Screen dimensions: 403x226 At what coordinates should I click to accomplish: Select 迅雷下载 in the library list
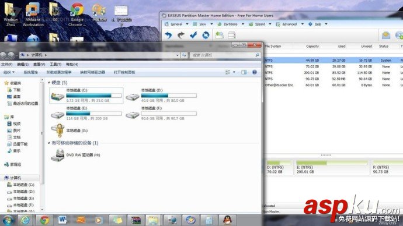18,144
